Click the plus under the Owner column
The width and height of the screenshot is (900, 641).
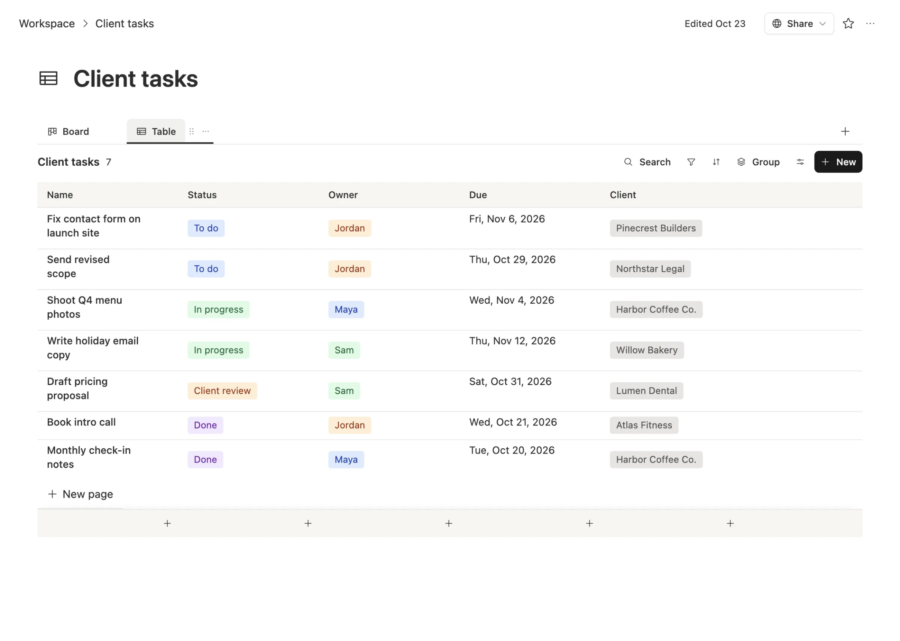click(x=449, y=524)
